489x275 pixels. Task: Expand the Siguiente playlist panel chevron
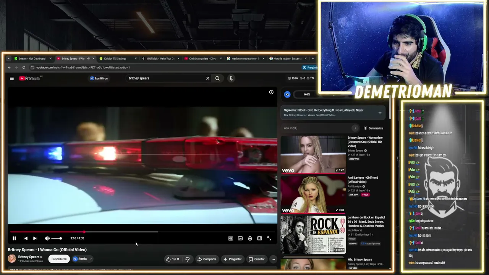click(x=380, y=113)
